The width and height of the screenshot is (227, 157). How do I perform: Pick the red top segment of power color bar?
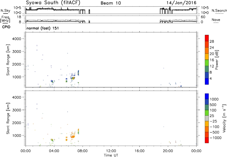(x=207, y=38)
